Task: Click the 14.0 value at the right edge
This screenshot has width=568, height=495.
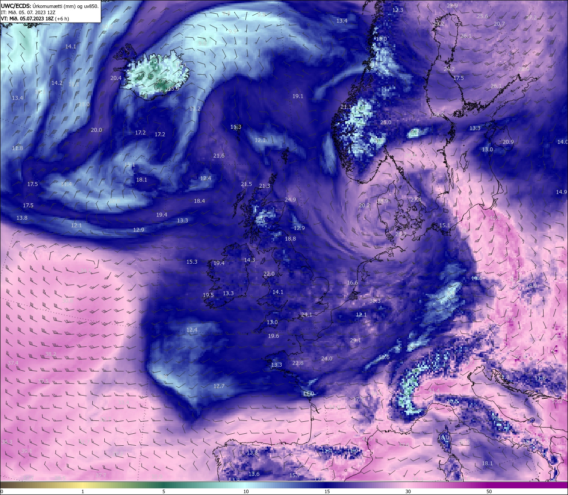Action: (562, 142)
